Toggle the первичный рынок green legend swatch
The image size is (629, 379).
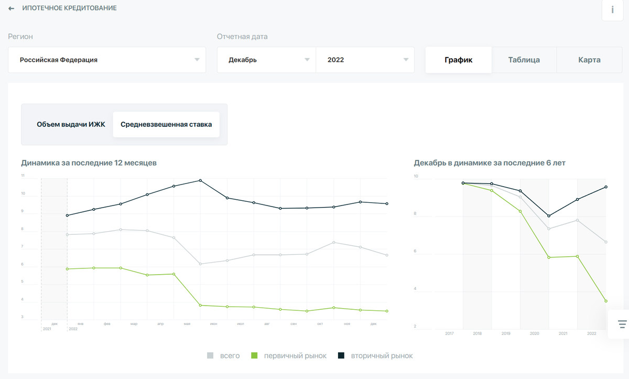click(x=254, y=356)
